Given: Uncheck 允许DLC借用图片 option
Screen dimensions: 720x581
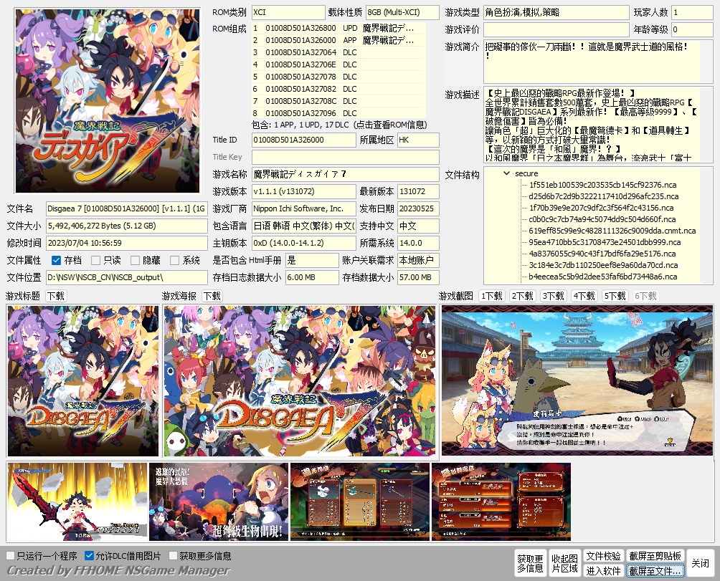Looking at the screenshot, I should [90, 556].
